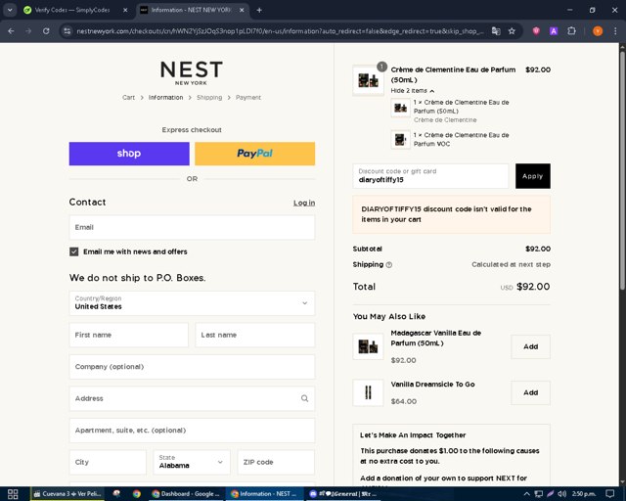Focus the Email field
The image size is (626, 501).
(x=192, y=227)
